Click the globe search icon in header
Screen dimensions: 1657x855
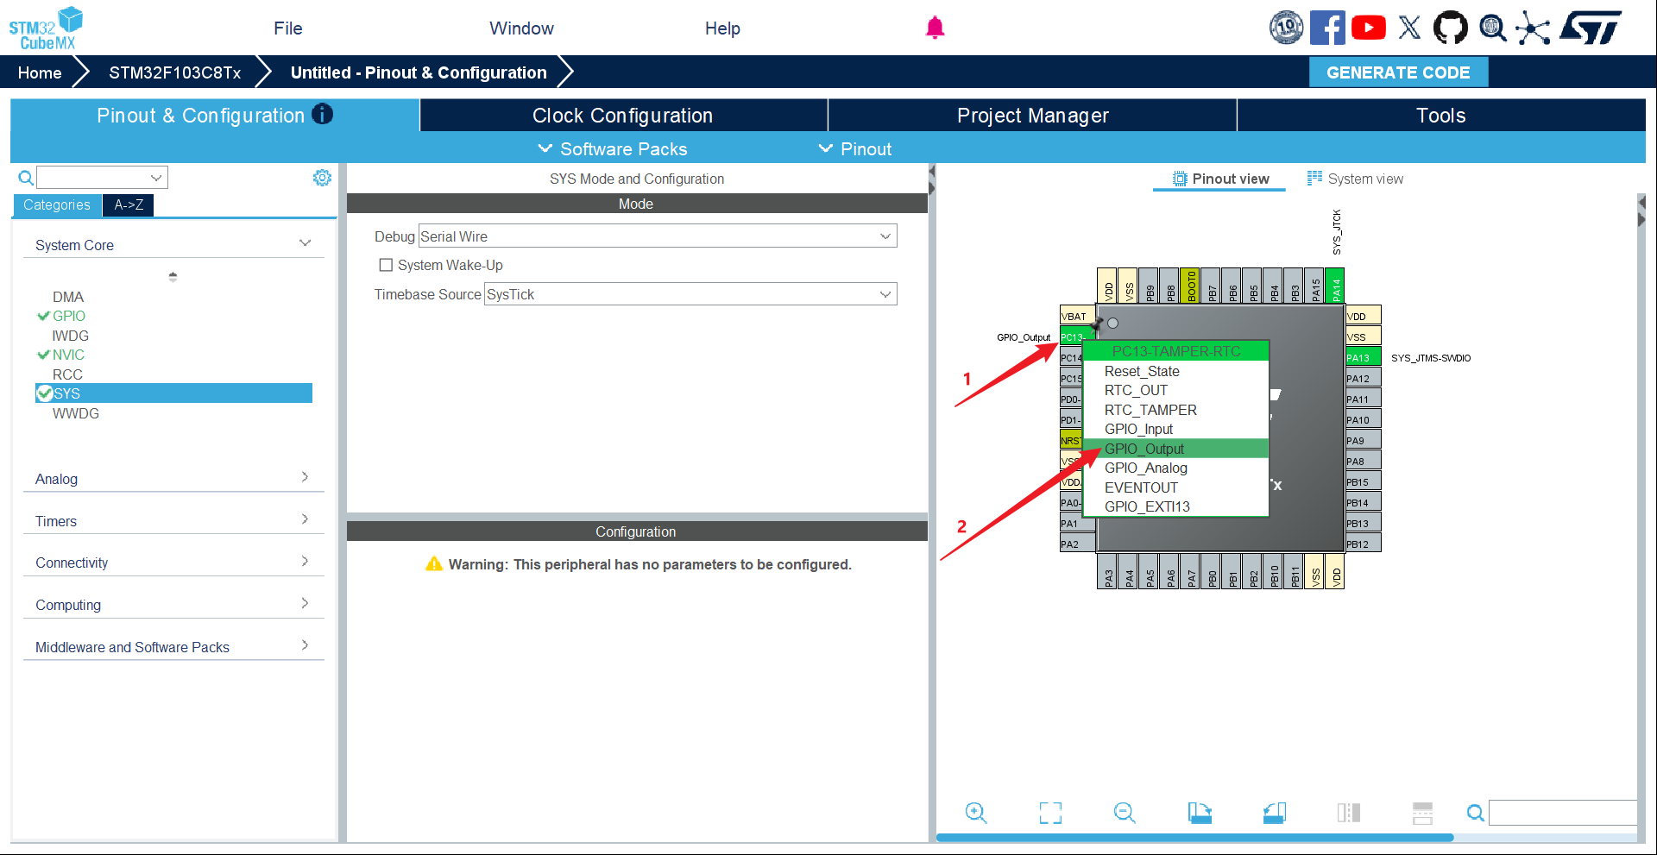coord(1492,28)
